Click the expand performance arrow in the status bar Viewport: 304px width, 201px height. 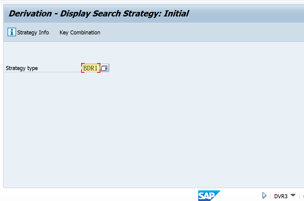click(x=264, y=195)
